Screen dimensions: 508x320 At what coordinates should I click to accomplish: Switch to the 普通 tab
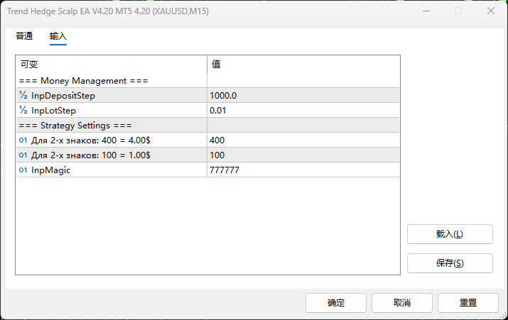(x=24, y=36)
